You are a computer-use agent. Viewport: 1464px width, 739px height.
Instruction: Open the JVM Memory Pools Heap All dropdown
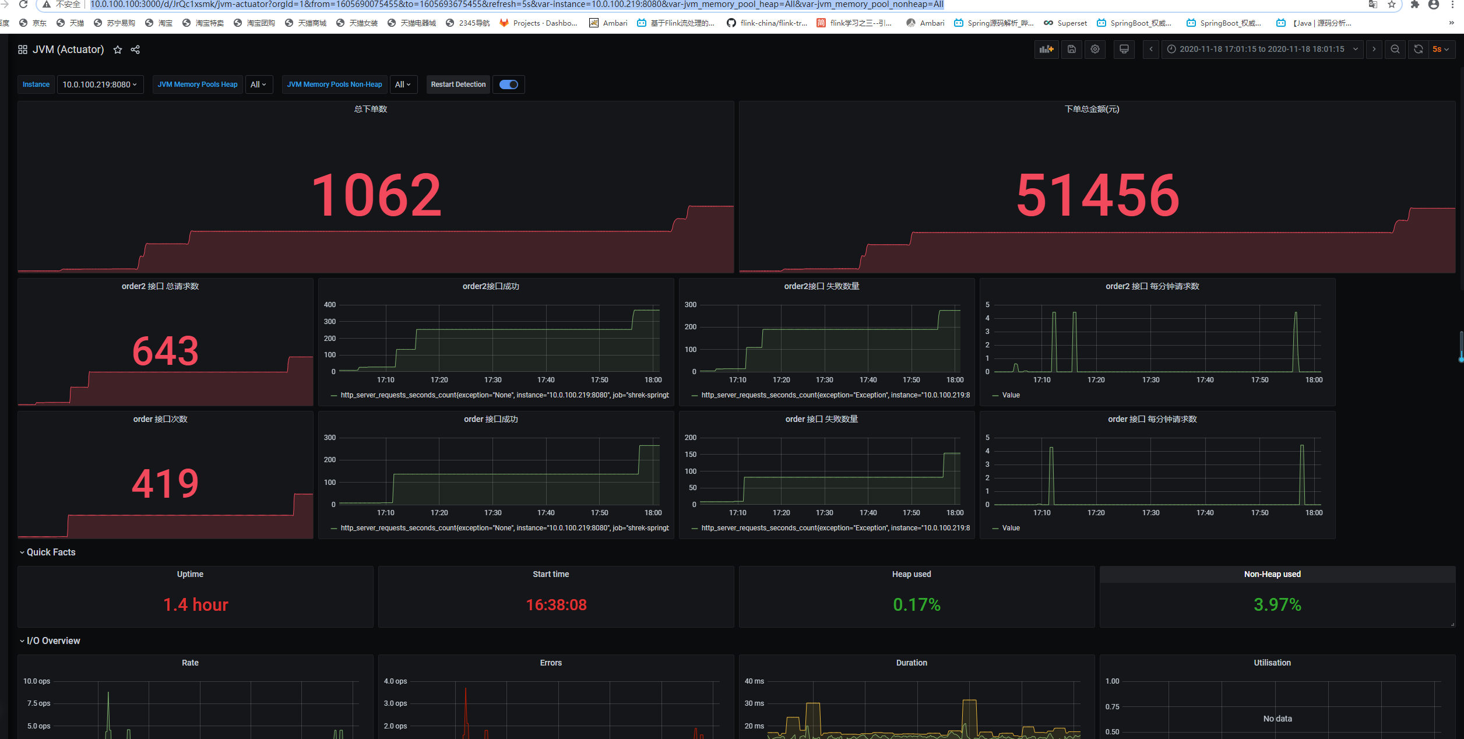[x=259, y=85]
